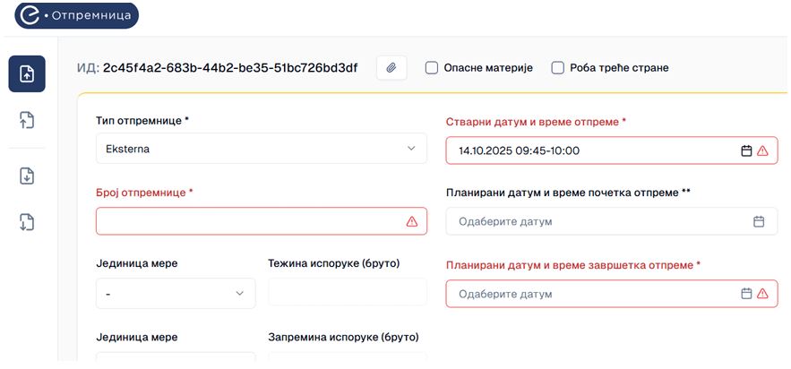
Task: Toggle the Роба треће стране checkbox
Action: [557, 67]
